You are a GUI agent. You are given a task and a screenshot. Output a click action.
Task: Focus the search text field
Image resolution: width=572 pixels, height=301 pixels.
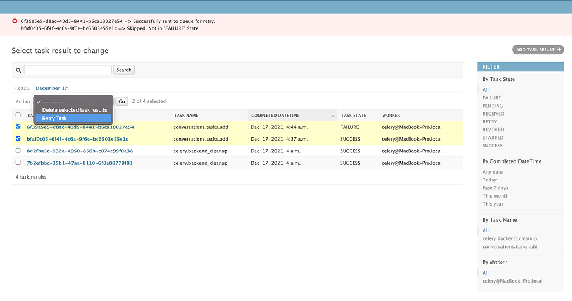coord(68,70)
